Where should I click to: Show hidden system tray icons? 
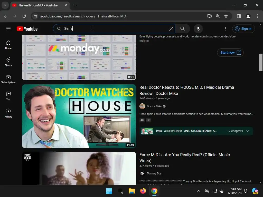[x=199, y=191]
